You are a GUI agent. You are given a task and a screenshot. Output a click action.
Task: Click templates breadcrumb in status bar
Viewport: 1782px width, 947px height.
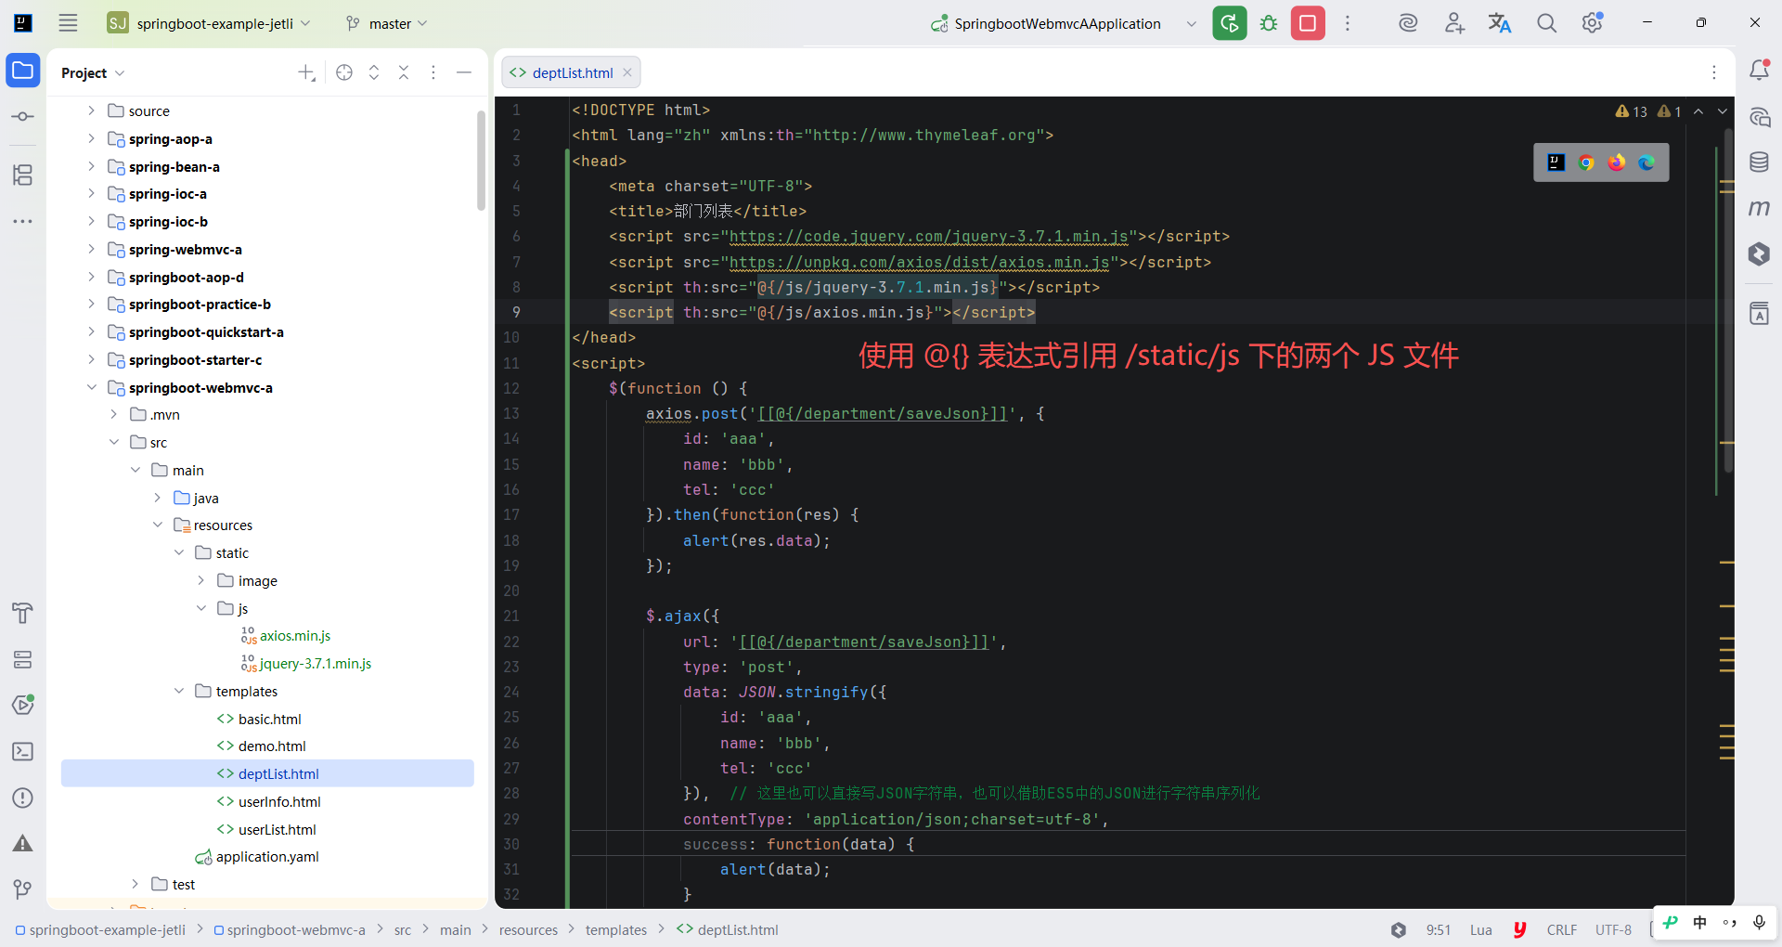[x=615, y=930]
